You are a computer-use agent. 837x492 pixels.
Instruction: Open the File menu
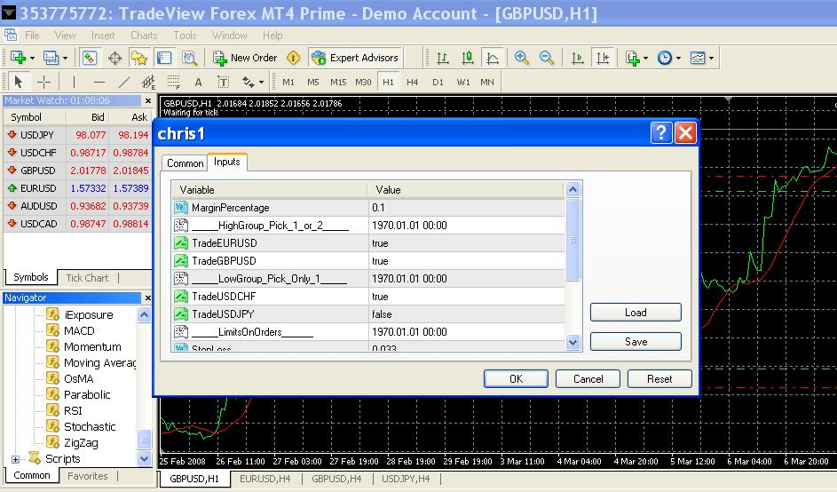pyautogui.click(x=32, y=36)
